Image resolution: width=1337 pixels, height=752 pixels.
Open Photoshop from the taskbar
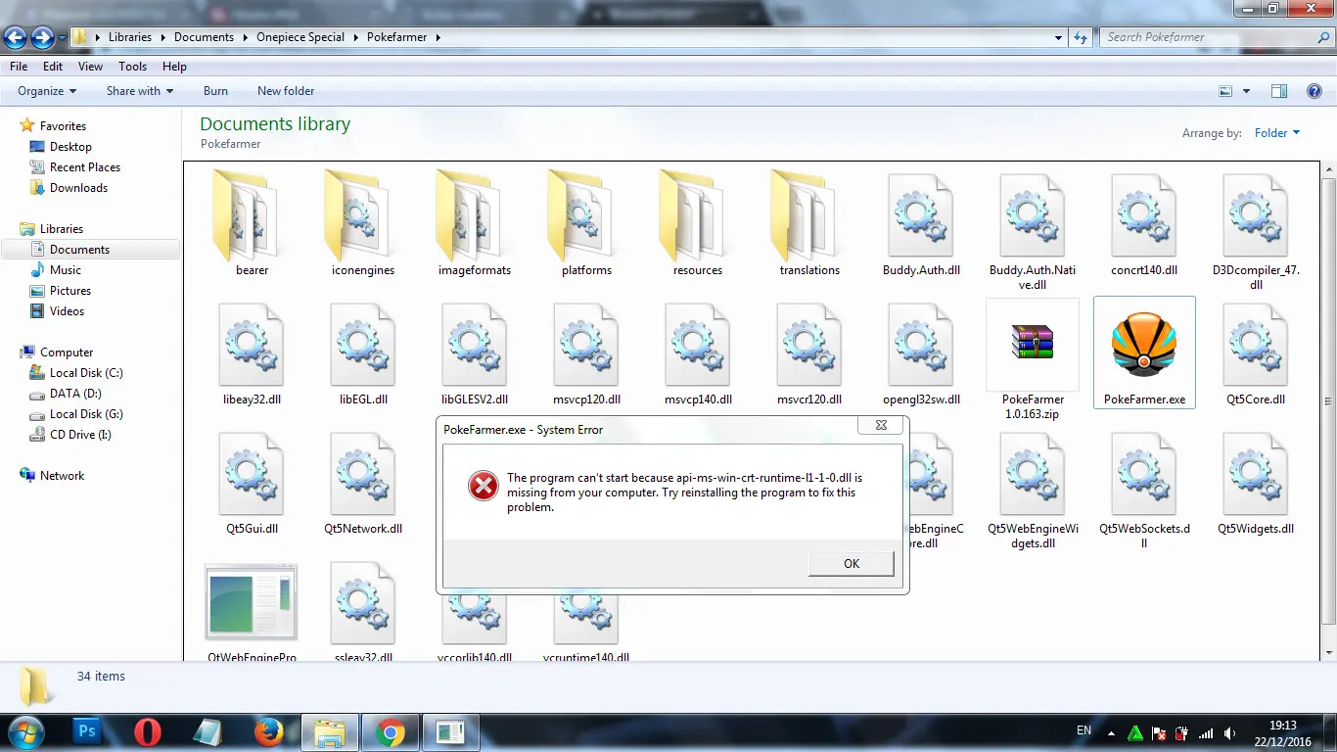click(86, 731)
